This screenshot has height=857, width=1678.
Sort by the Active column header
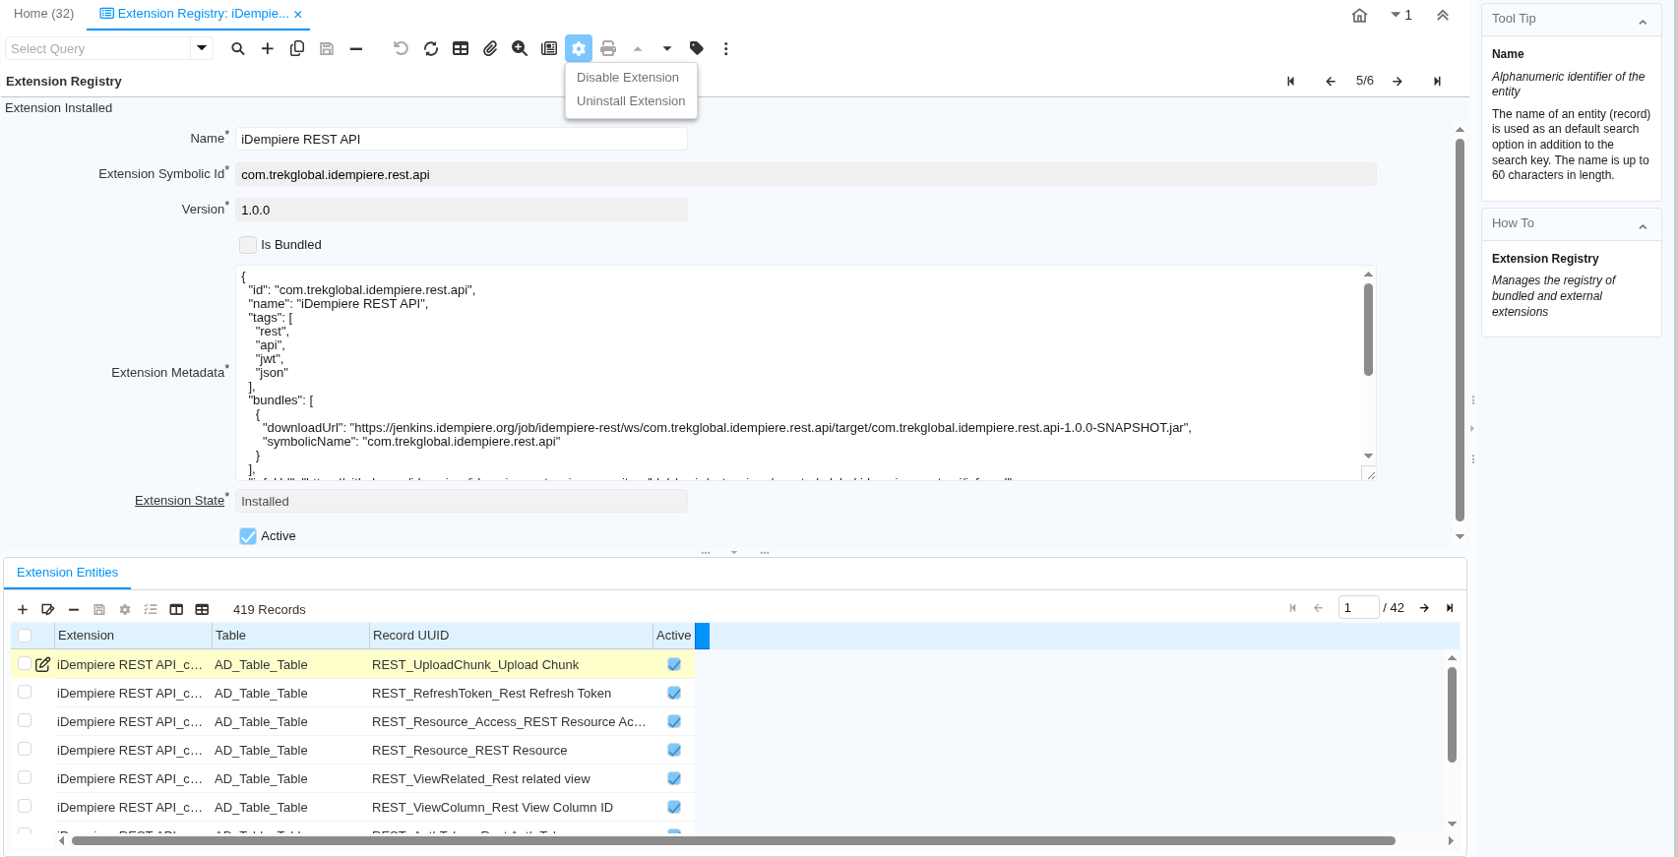[x=674, y=636]
